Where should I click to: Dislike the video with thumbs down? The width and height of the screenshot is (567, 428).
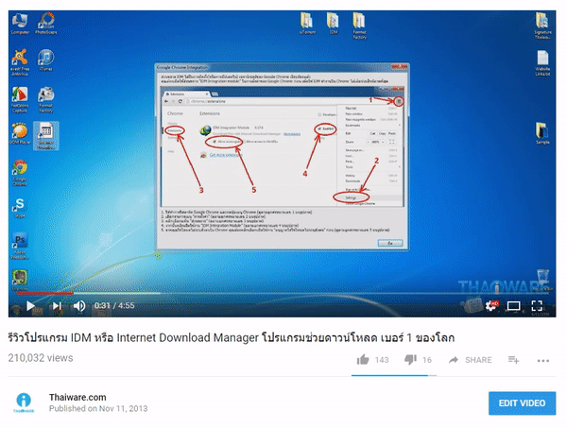click(410, 360)
